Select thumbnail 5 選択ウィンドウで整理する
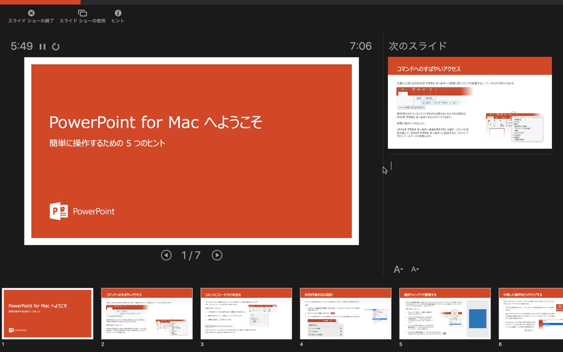Image resolution: width=563 pixels, height=352 pixels. (x=445, y=313)
